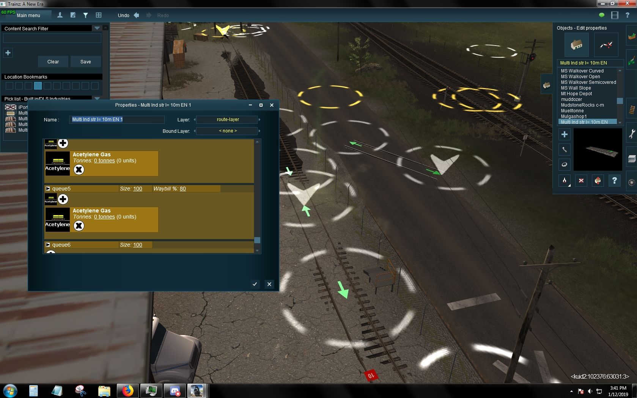Click Layer route-layer next arrow
The image size is (637, 398).
click(260, 120)
